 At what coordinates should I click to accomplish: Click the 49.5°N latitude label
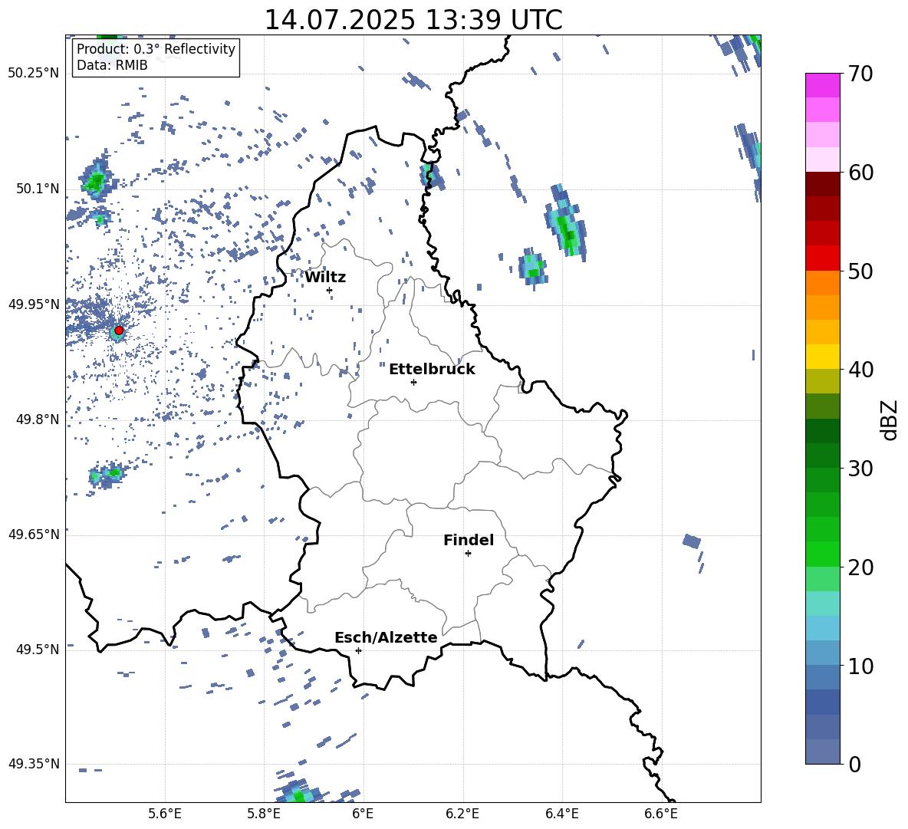[x=38, y=650]
